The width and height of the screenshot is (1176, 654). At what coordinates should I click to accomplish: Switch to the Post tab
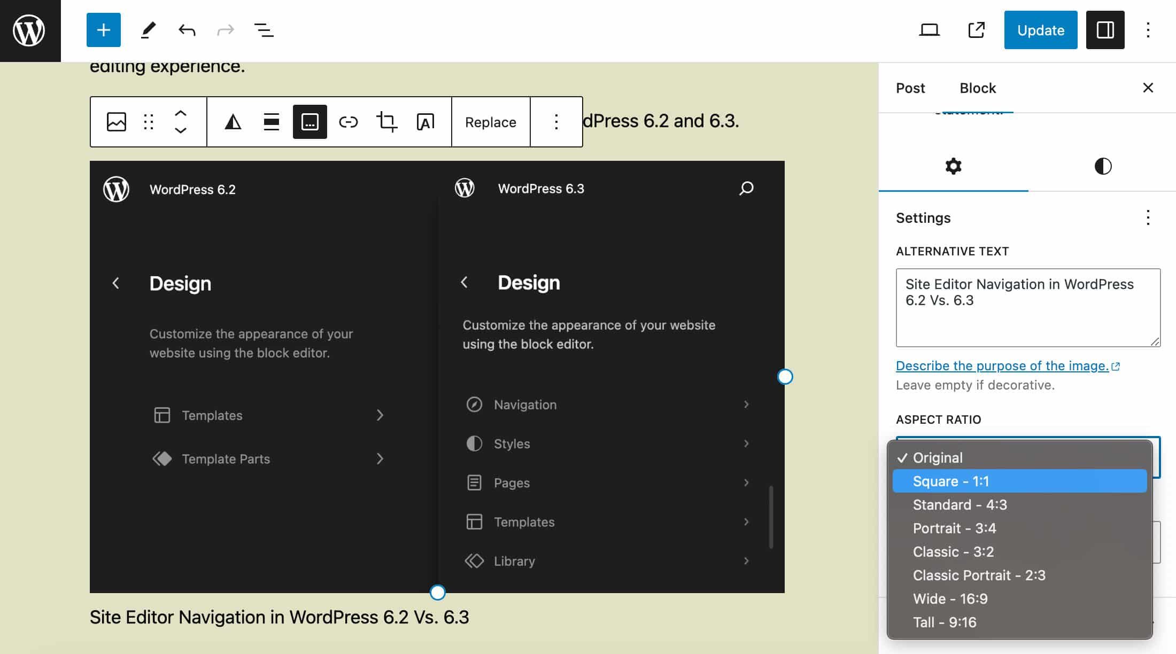click(910, 88)
